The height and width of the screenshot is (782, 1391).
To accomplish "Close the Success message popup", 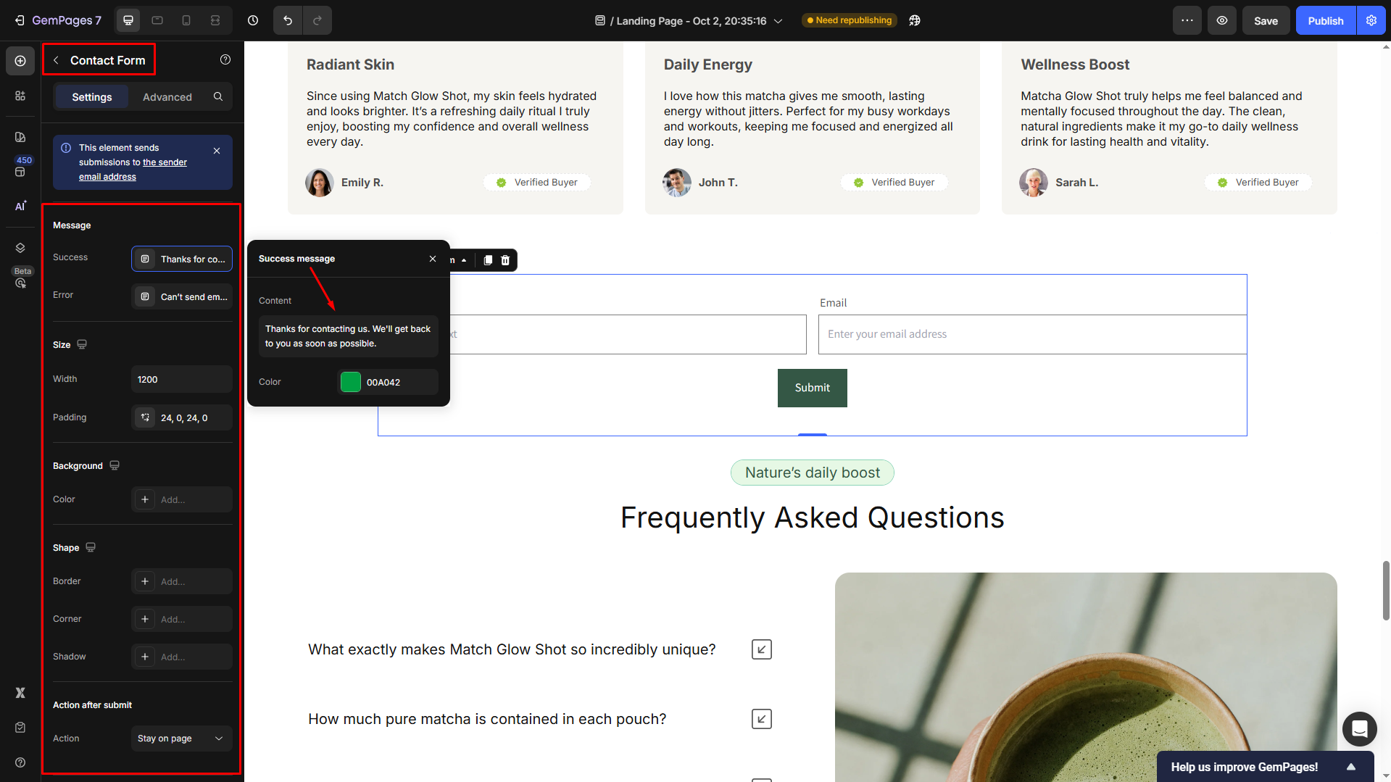I will pyautogui.click(x=433, y=259).
